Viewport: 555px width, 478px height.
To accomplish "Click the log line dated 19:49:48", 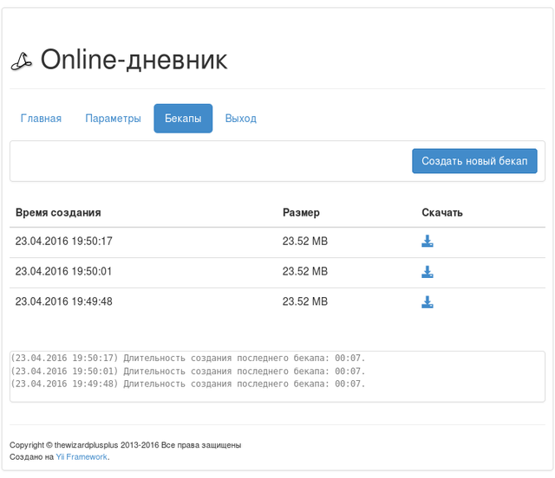I will pos(188,384).
